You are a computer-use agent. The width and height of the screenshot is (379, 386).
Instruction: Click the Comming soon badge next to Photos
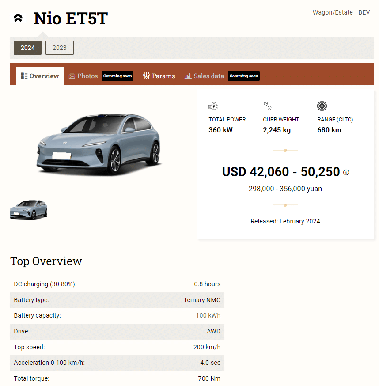[x=117, y=76]
